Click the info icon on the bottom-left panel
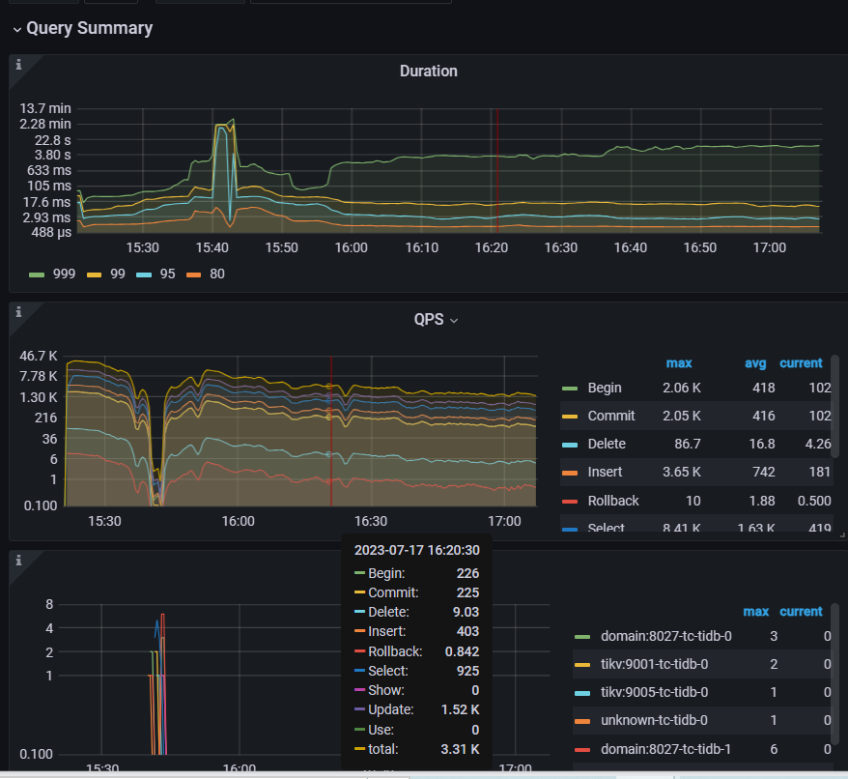Viewport: 848px width, 779px height. pyautogui.click(x=18, y=561)
